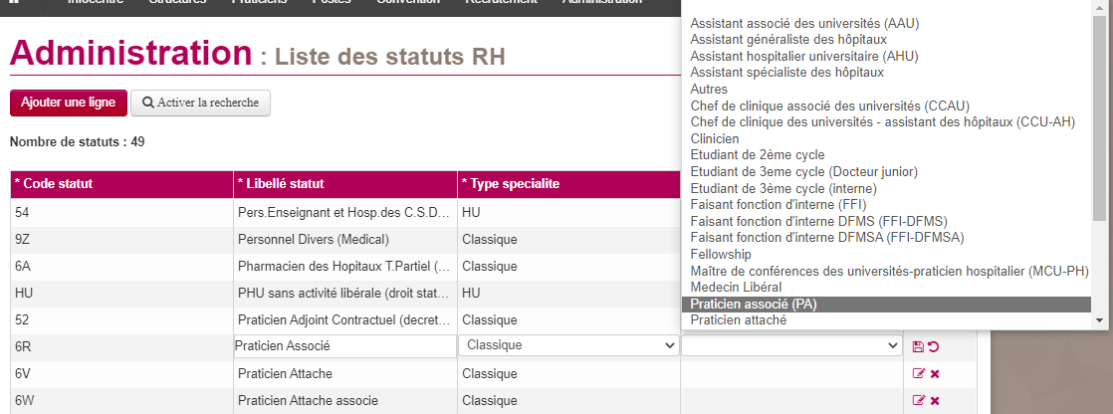Delete the Praticien Attache row
The image size is (1113, 414).
point(935,373)
